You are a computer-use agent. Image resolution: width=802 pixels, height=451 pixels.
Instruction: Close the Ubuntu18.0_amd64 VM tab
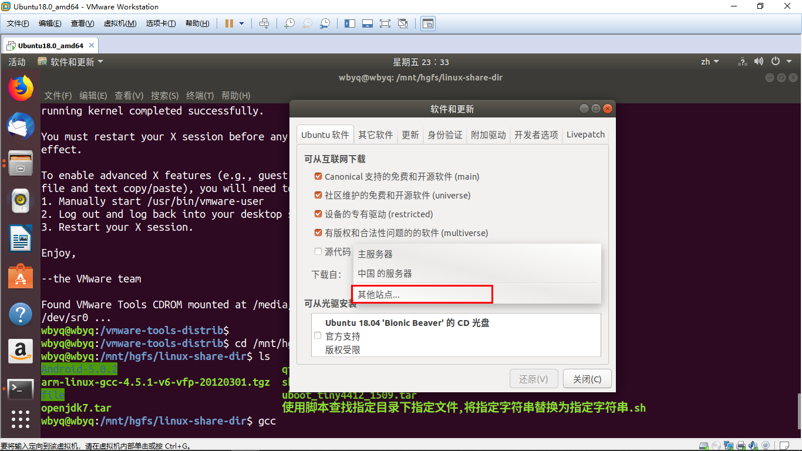tap(92, 45)
